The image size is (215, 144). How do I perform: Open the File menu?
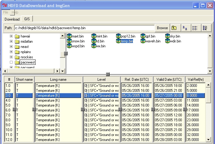pos(6,12)
